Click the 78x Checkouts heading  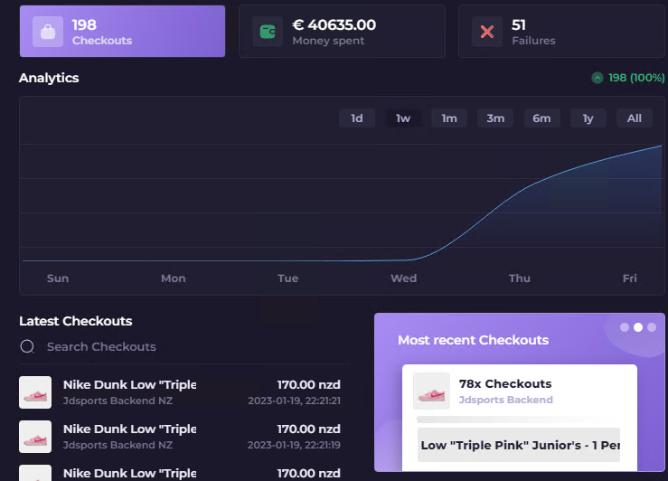[x=505, y=383]
